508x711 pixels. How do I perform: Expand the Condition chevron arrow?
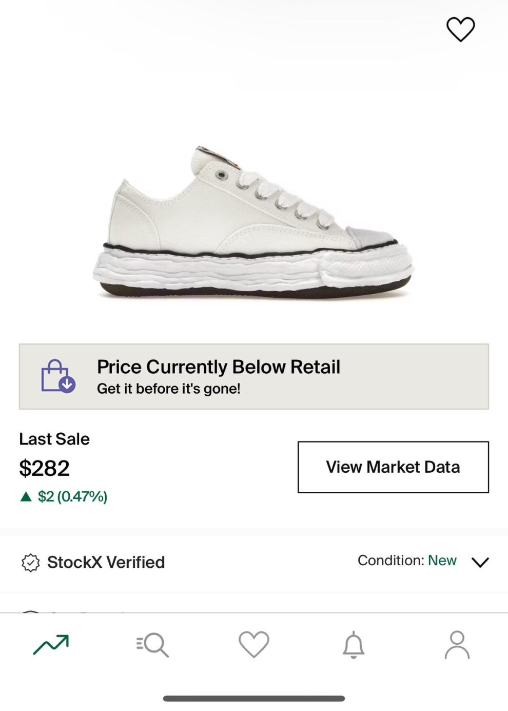pos(480,562)
